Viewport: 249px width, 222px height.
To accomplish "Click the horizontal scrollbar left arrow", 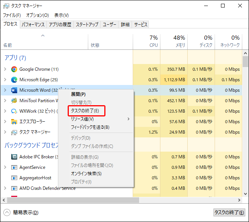I will (x=4, y=200).
